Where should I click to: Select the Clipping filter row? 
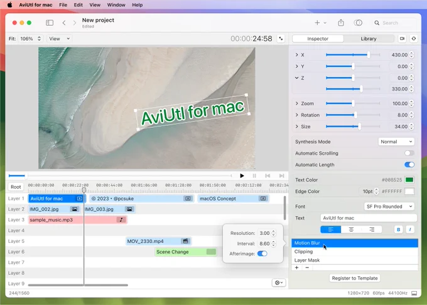355,252
